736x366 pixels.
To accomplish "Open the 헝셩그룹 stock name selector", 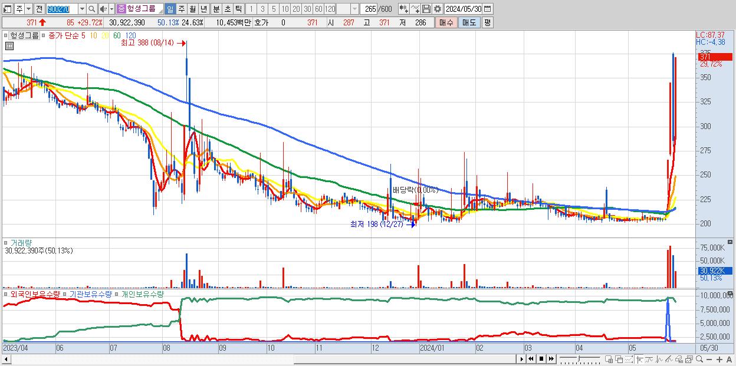I will [139, 9].
